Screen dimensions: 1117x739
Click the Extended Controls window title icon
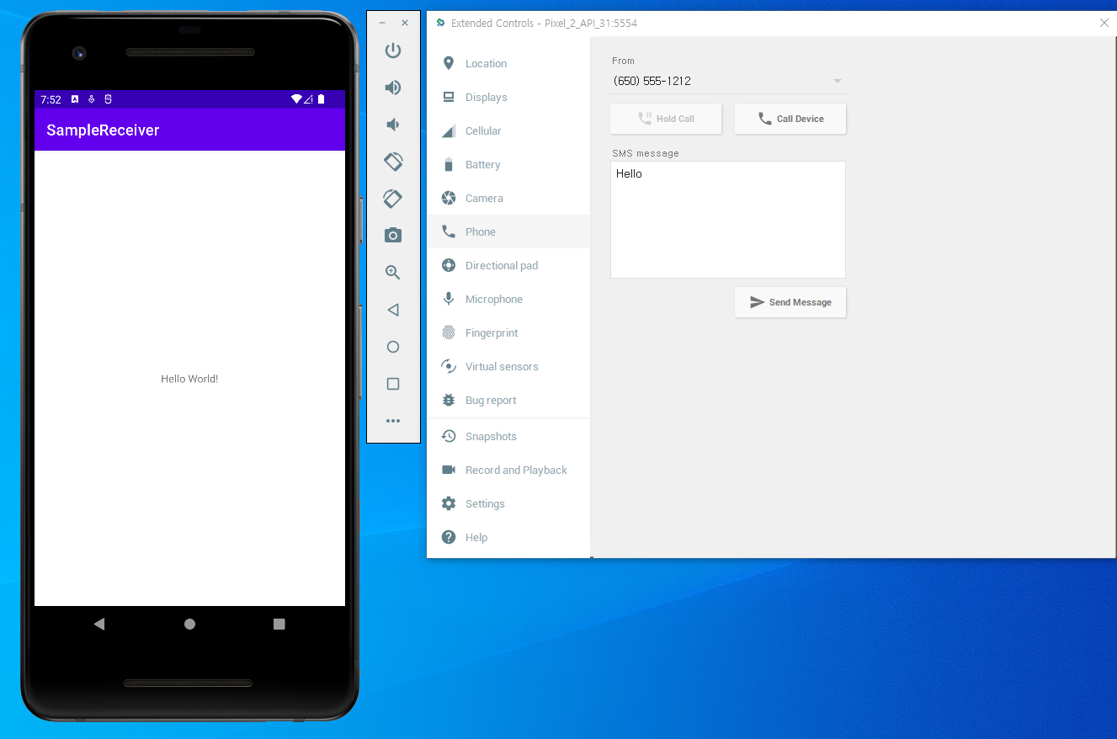click(440, 23)
